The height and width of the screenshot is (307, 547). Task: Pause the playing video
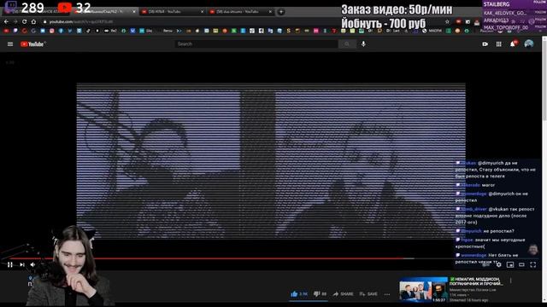pyautogui.click(x=10, y=265)
